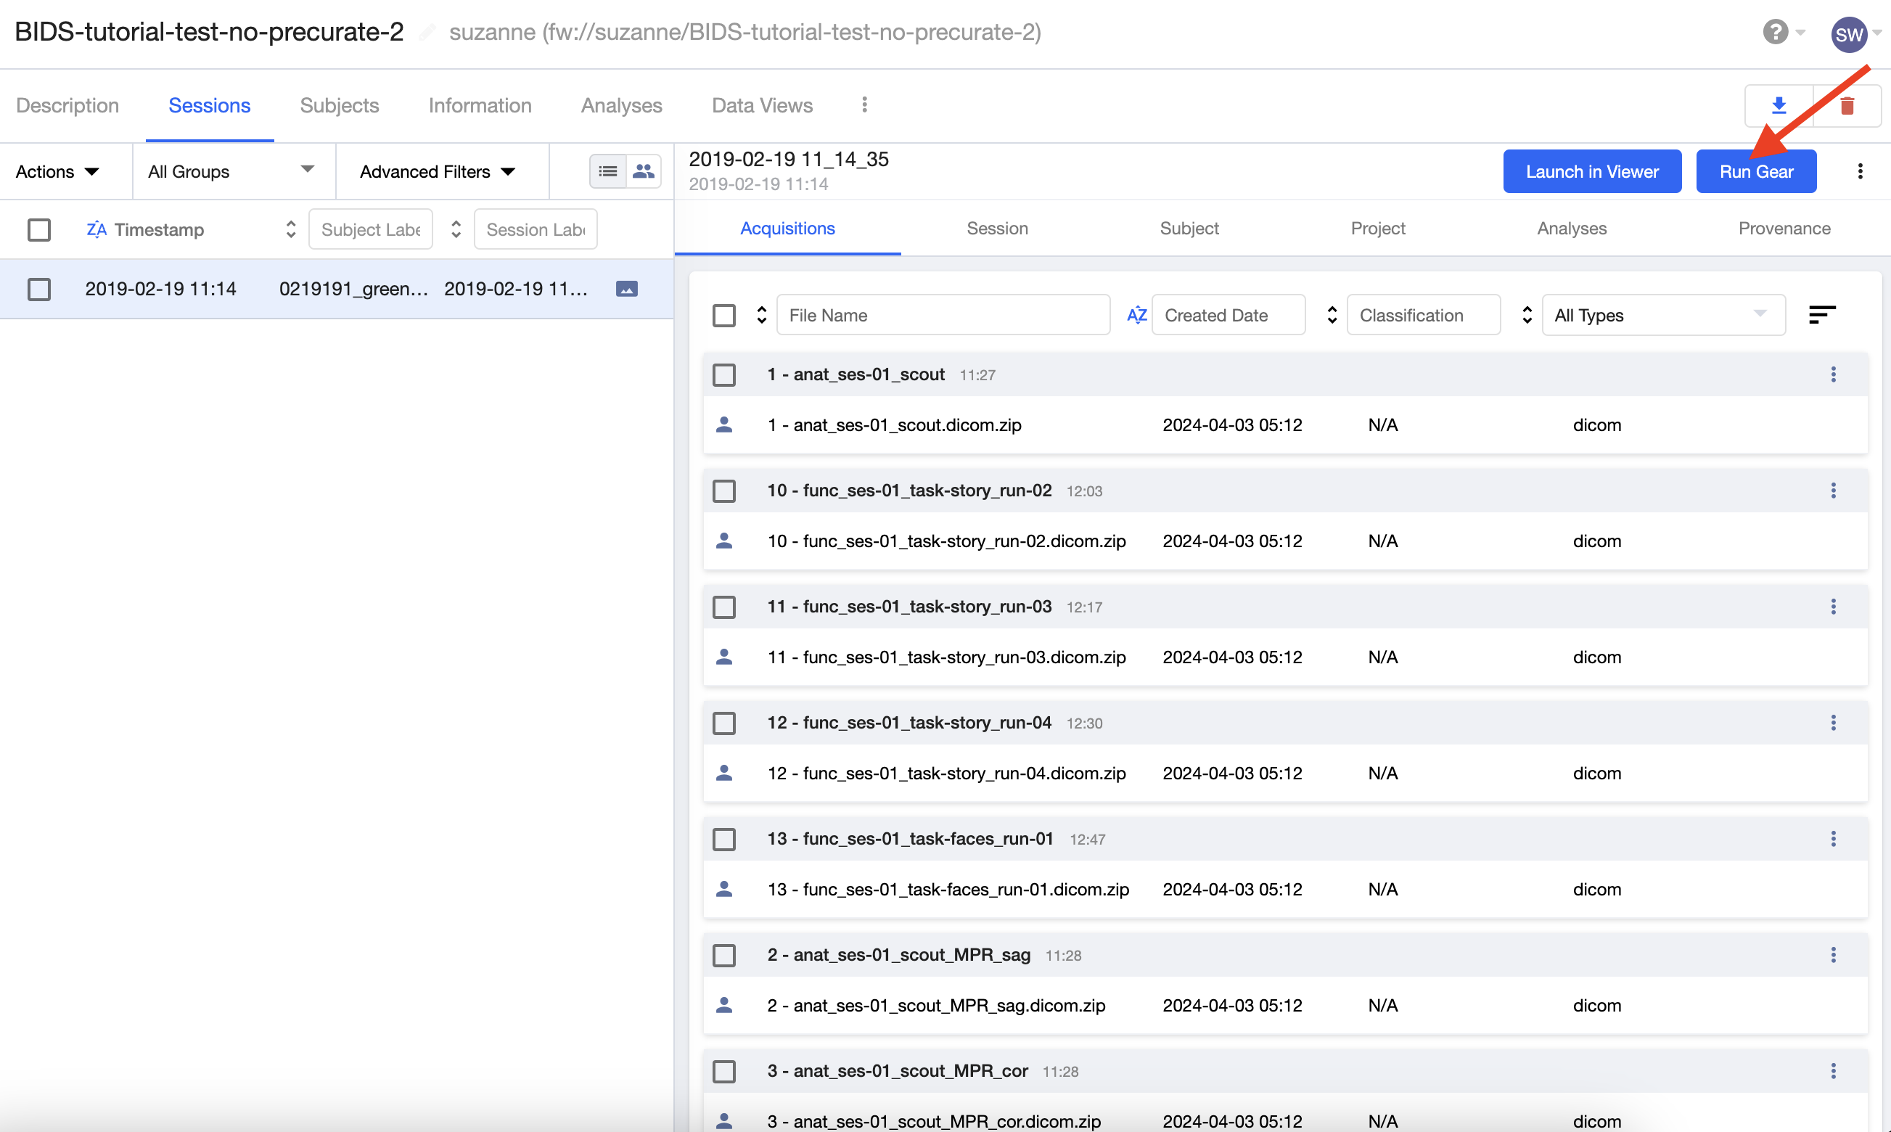1891x1132 pixels.
Task: Toggle sort arrows before Subject Label field
Action: pos(291,229)
